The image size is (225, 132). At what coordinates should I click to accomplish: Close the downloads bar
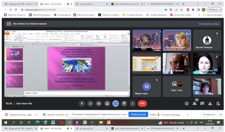221,114
